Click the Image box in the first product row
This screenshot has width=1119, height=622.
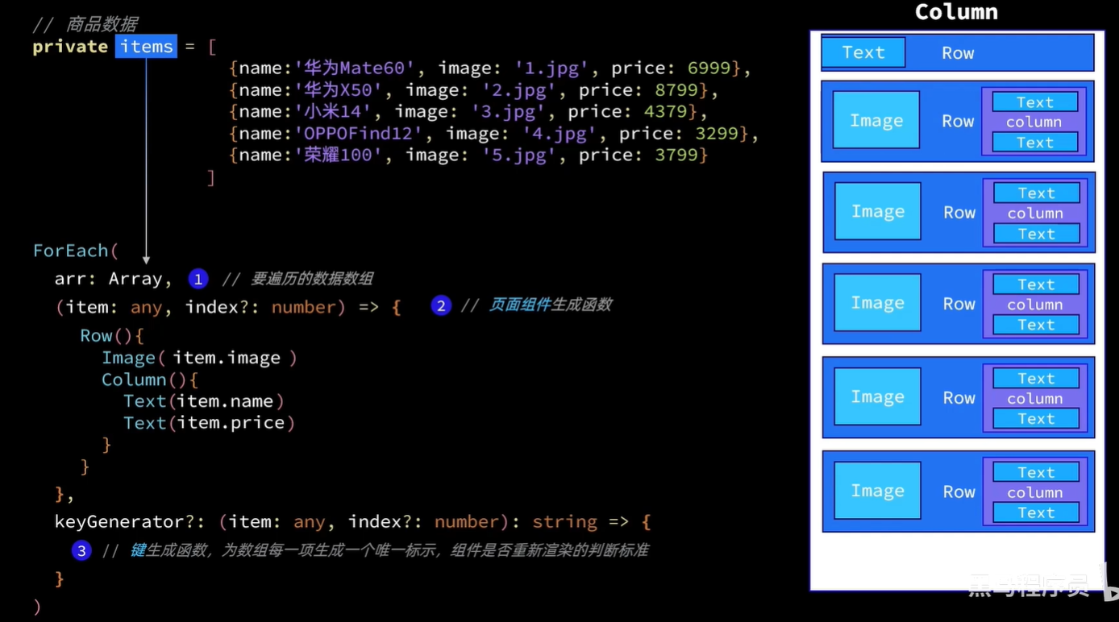click(876, 120)
